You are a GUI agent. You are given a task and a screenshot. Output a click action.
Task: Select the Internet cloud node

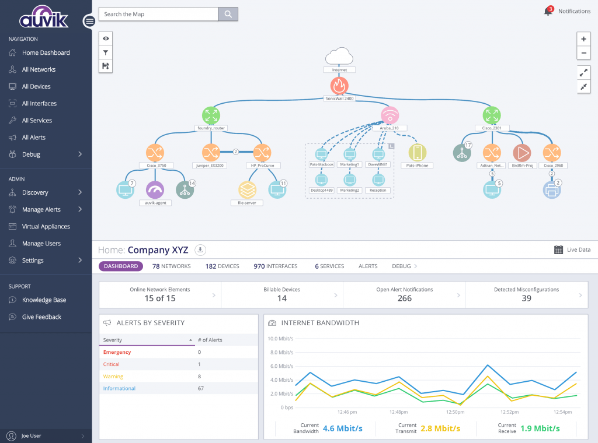tap(339, 57)
